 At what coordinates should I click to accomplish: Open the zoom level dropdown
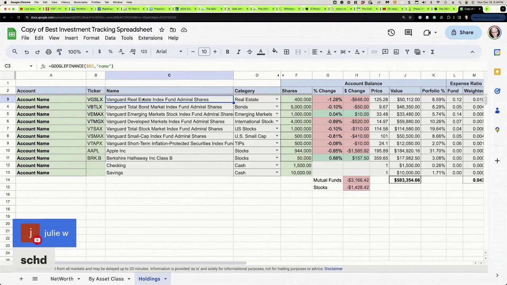tap(78, 52)
